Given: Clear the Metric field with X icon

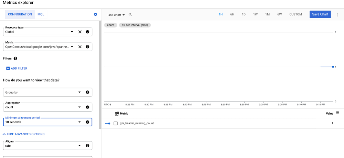Looking at the screenshot, I should tap(80, 47).
